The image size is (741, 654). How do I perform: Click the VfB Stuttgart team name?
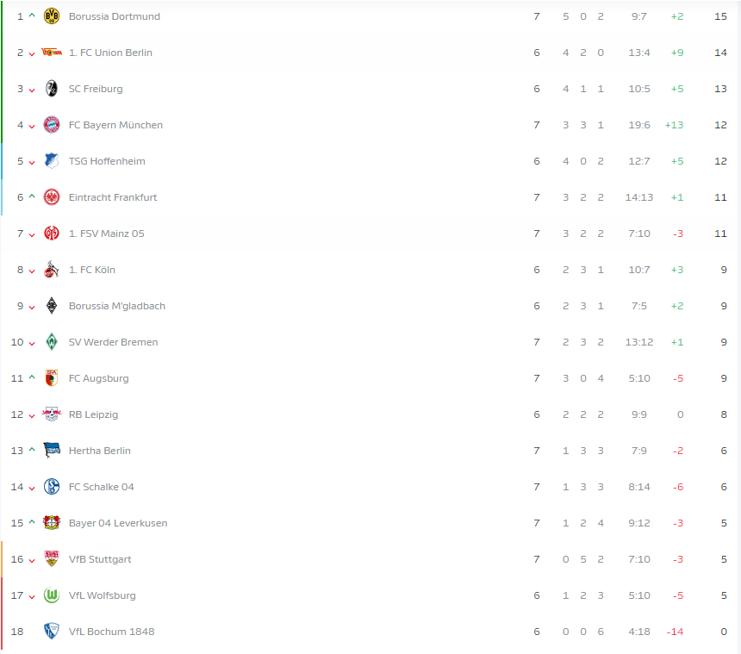tap(101, 558)
